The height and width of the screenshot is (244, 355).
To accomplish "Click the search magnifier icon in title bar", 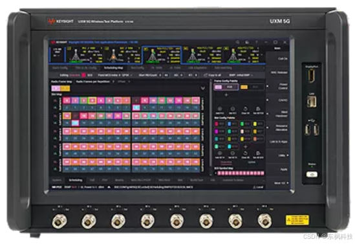I will click(x=237, y=42).
